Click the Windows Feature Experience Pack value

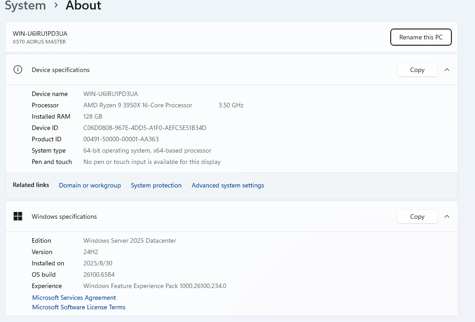coord(155,286)
